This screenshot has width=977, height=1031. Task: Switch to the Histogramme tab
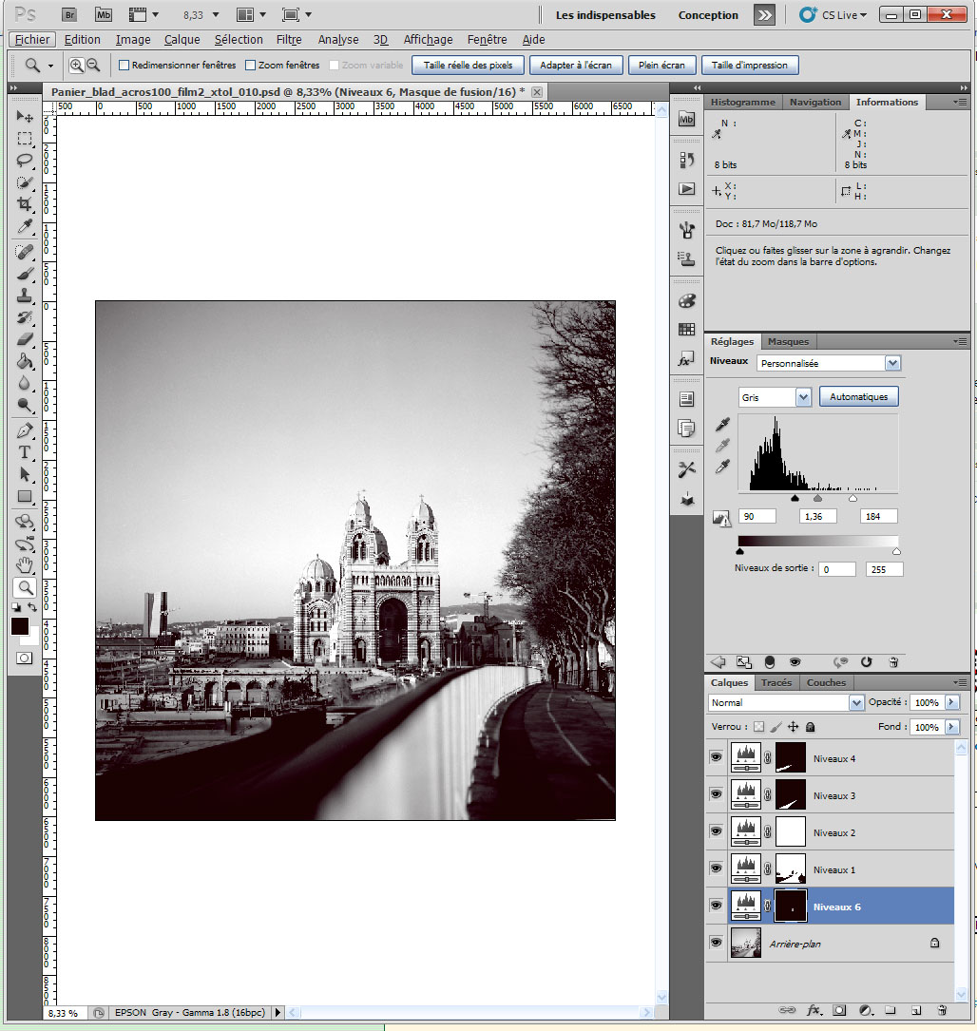(743, 102)
